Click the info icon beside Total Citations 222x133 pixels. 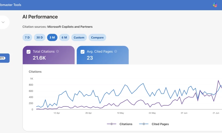[x=57, y=51]
